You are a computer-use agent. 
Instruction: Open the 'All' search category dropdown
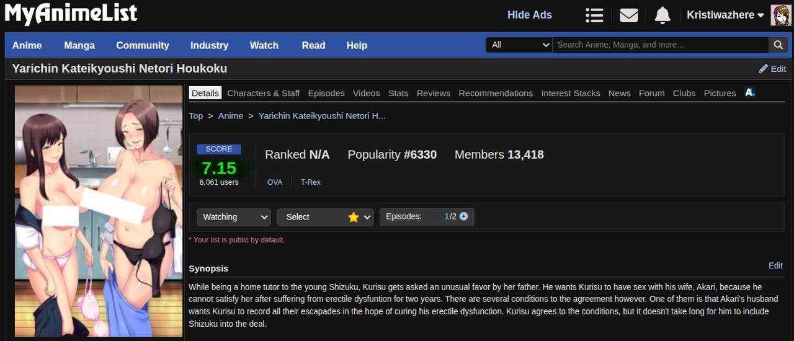[x=519, y=45]
